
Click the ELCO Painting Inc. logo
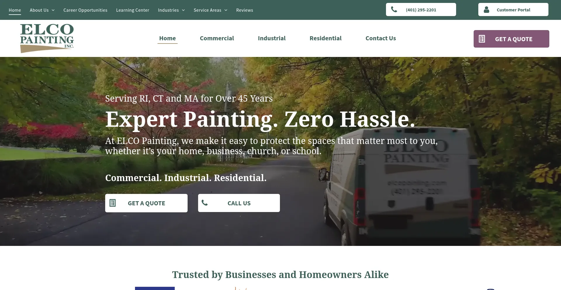point(47,38)
